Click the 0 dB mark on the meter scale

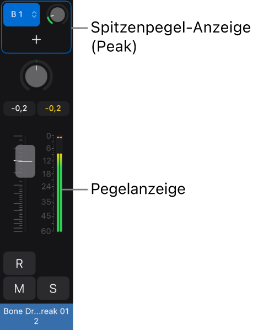49,136
